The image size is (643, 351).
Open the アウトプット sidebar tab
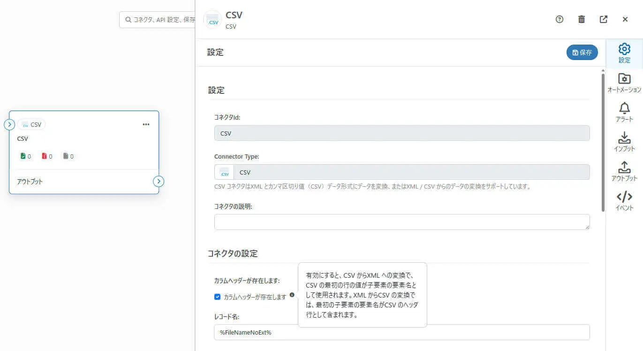pos(624,172)
